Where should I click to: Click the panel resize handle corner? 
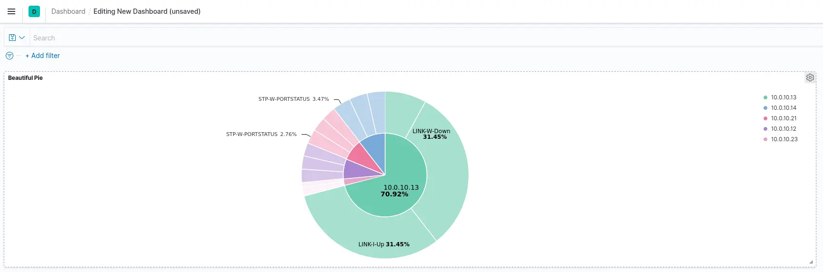pyautogui.click(x=811, y=262)
